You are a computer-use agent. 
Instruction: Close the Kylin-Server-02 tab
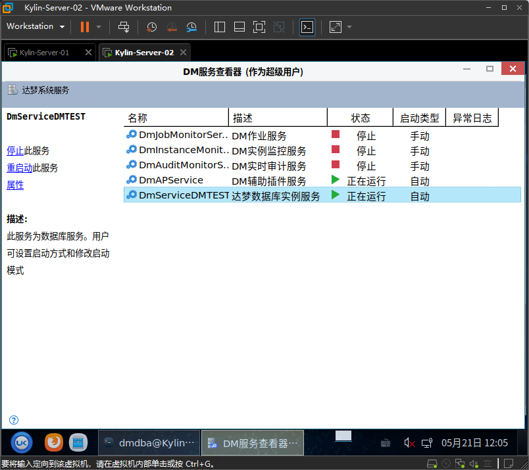(183, 53)
